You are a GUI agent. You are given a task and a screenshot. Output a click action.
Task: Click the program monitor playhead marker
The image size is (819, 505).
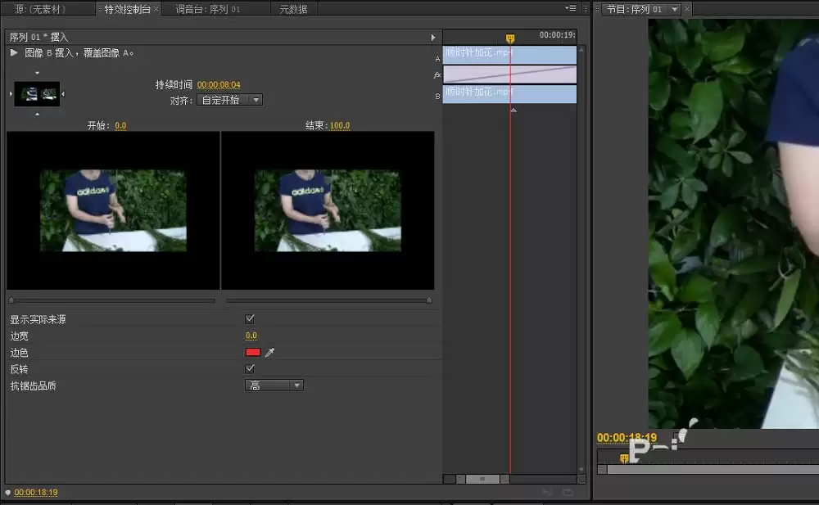point(623,458)
